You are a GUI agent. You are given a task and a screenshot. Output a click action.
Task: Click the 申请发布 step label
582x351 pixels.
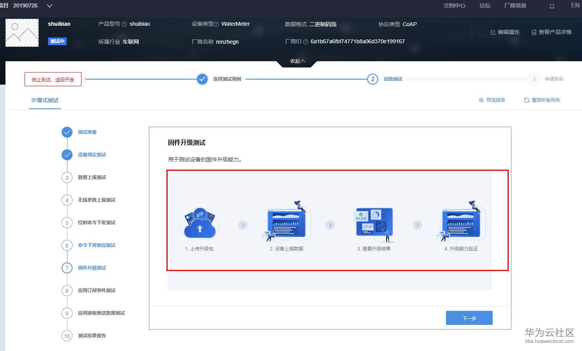coord(554,79)
